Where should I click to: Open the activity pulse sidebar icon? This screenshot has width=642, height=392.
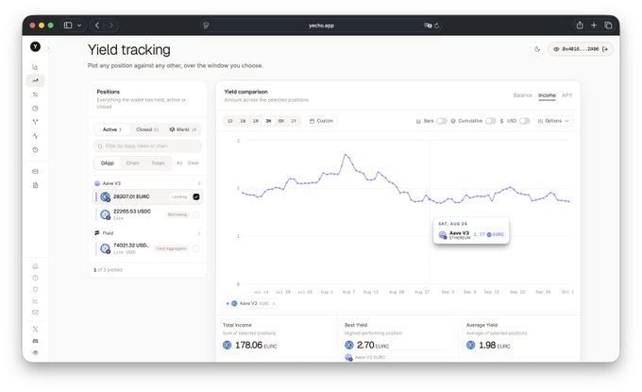click(x=35, y=136)
